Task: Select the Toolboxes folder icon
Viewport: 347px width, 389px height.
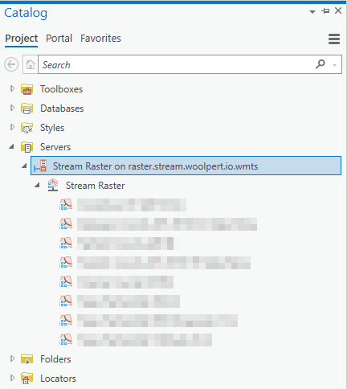Action: click(x=27, y=89)
